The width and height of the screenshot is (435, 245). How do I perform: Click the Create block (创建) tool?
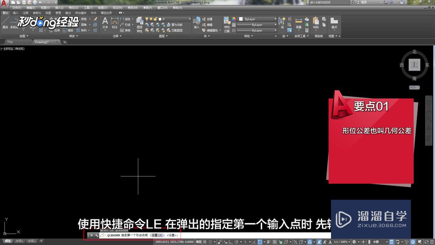coord(207,19)
